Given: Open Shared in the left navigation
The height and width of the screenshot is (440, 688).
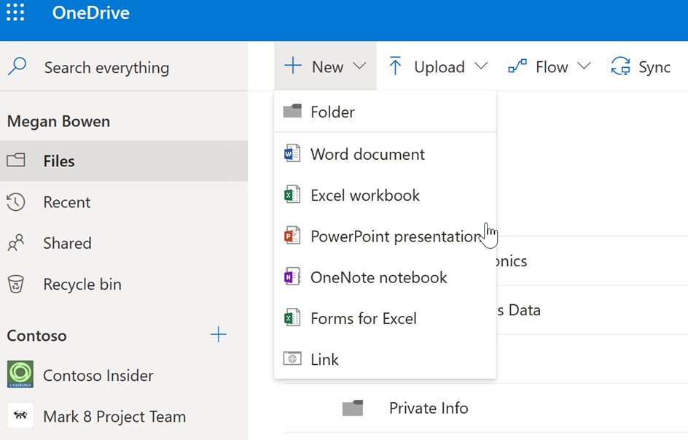Looking at the screenshot, I should pos(124,243).
